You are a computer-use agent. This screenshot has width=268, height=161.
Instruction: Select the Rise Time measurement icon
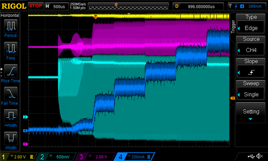pyautogui.click(x=10, y=71)
